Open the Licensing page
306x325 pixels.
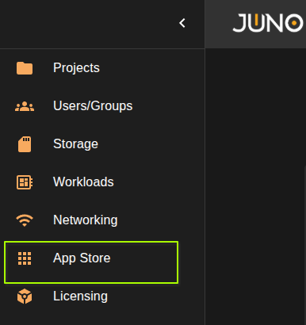tap(80, 296)
